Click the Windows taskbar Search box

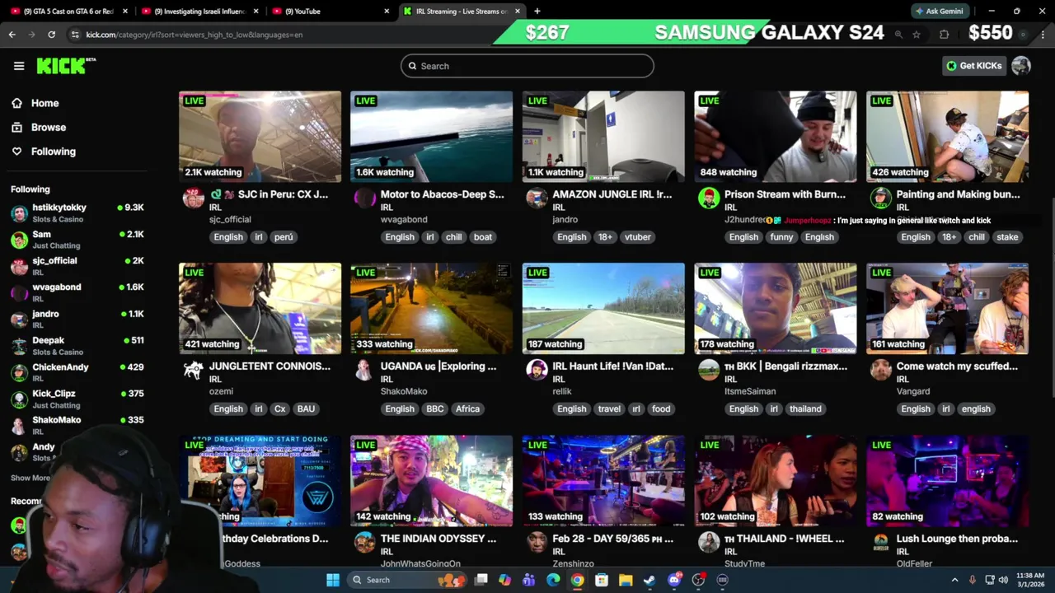(x=406, y=580)
